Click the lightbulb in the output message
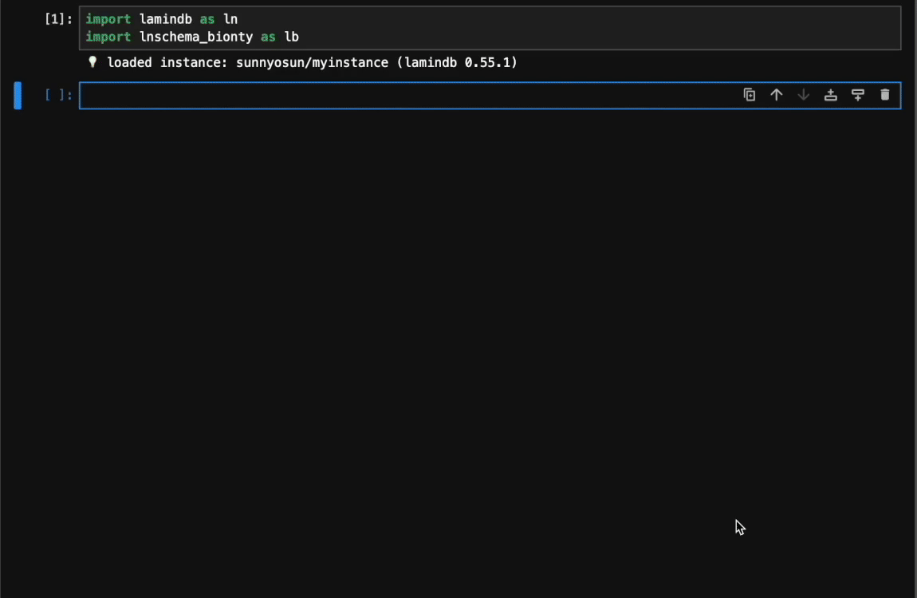 coord(92,61)
